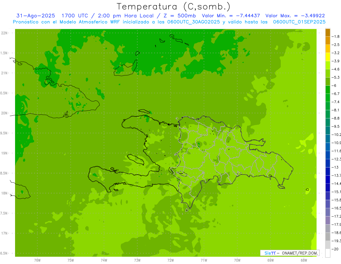Image resolution: width=341 pixels, height=264 pixels.
Task: Click the '-4.6' colorbar label
Action: click(336, 69)
